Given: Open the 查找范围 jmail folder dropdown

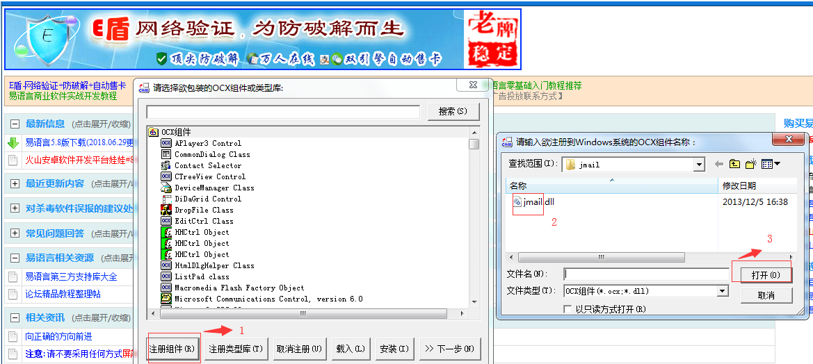Looking at the screenshot, I should click(x=700, y=165).
